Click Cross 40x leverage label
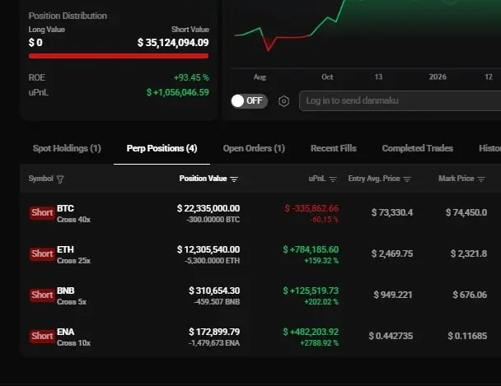This screenshot has height=386, width=501. [x=73, y=220]
